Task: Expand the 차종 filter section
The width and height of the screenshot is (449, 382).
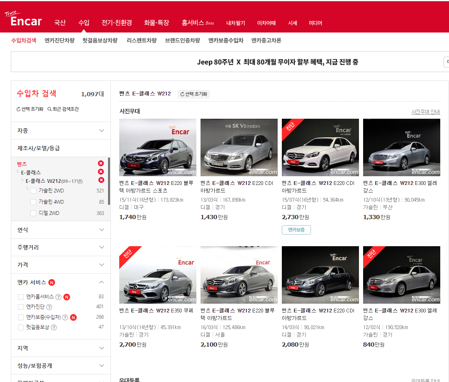Action: [x=61, y=131]
